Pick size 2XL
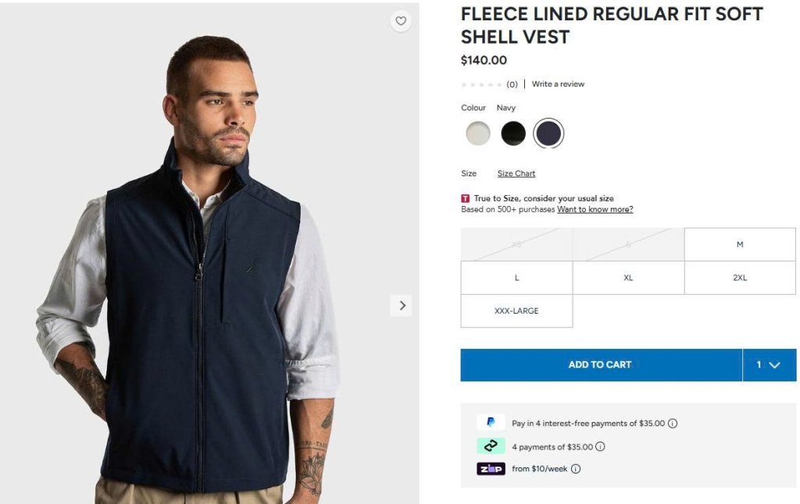The height and width of the screenshot is (504, 800). [739, 278]
